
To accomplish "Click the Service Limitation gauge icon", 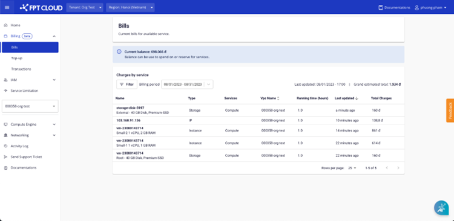I will pos(5,91).
